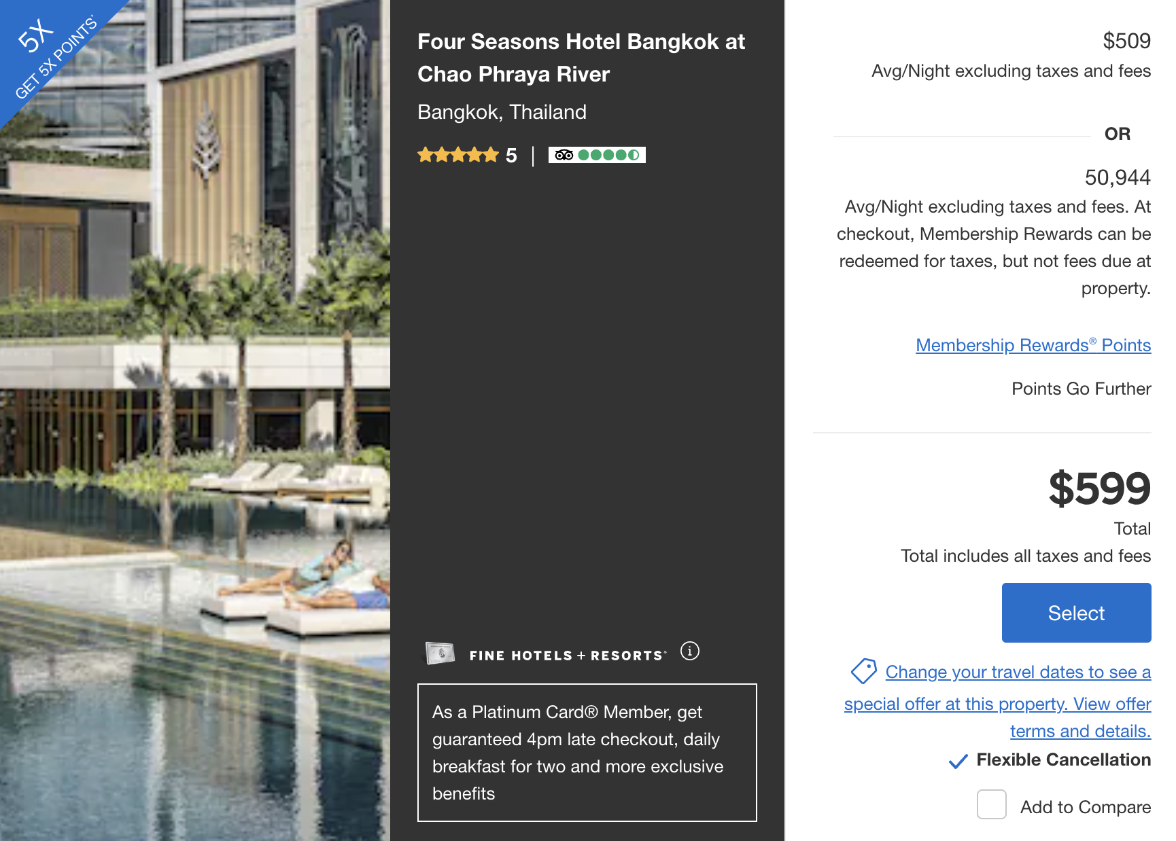Tick the Add to Compare checkbox

[991, 804]
